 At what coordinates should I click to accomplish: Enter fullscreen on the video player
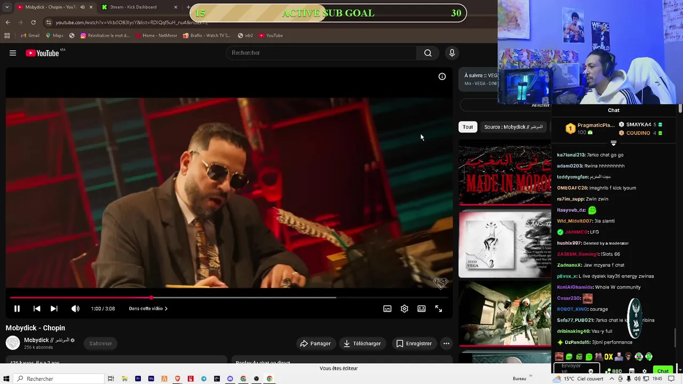439,308
